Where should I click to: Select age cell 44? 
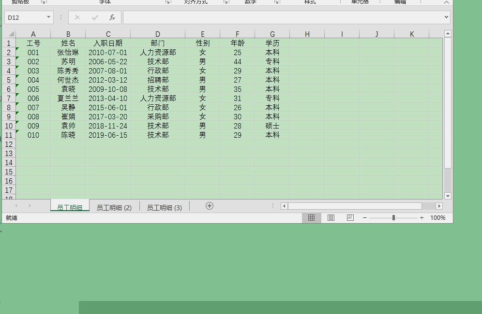point(237,62)
